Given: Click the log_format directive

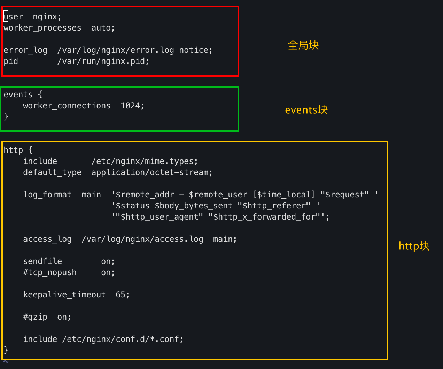Looking at the screenshot, I should click(47, 195).
